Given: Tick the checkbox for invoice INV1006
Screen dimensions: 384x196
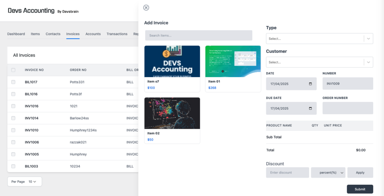Looking at the screenshot, I should coord(13,142).
